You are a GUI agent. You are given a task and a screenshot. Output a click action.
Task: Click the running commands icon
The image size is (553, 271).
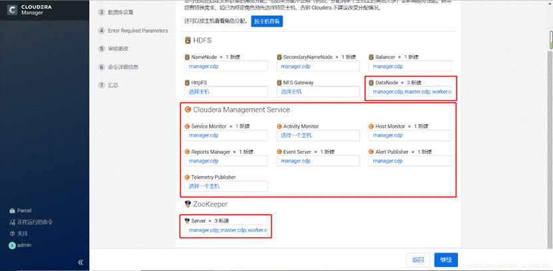(x=12, y=222)
